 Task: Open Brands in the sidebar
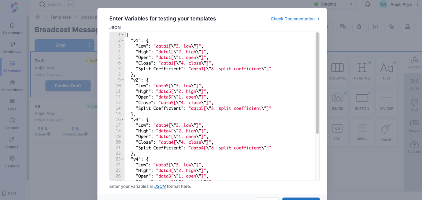click(12, 143)
